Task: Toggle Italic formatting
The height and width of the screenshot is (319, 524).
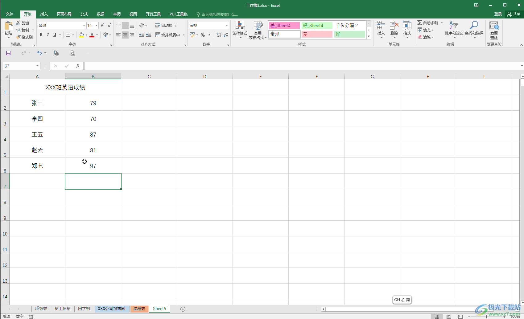Action: (48, 35)
